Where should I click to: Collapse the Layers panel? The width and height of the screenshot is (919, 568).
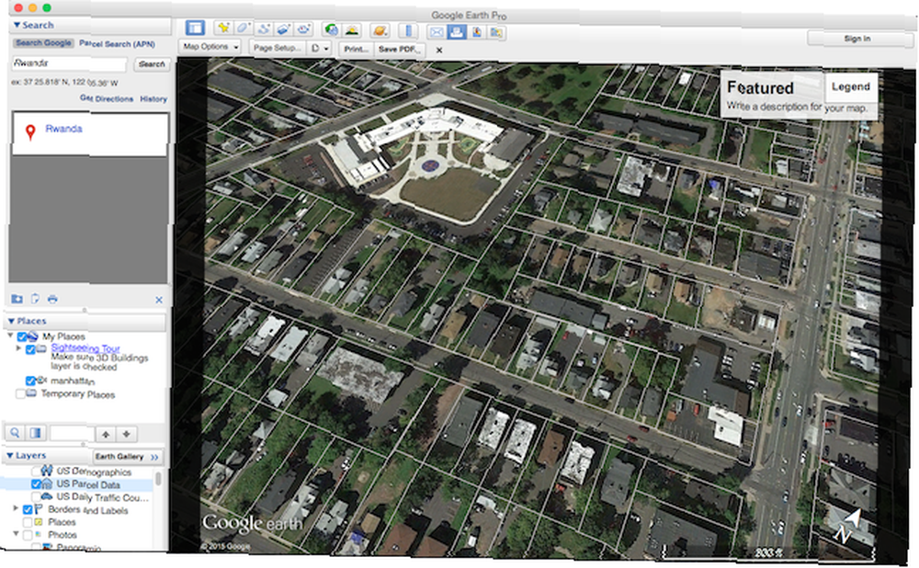[x=10, y=456]
